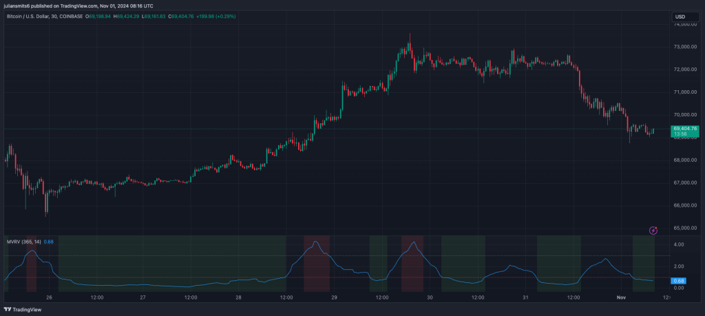Open the USD currency selector
The width and height of the screenshot is (705, 316).
(x=686, y=17)
